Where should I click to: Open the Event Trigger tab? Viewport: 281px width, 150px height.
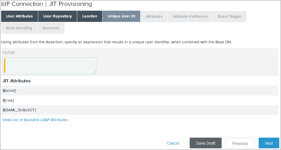tap(230, 17)
